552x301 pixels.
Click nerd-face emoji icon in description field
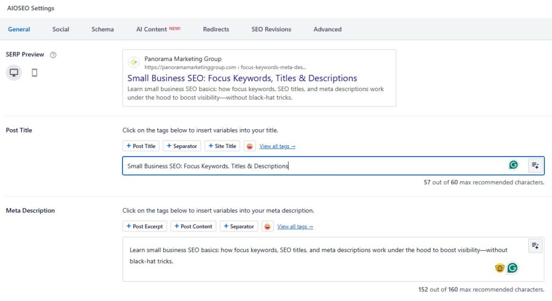point(500,268)
